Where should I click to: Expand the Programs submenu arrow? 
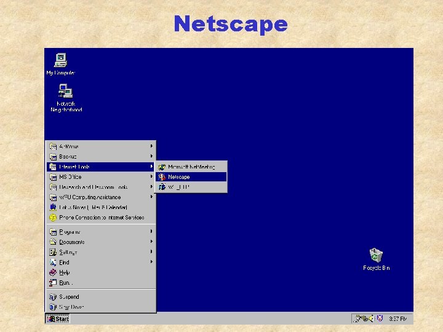click(151, 231)
